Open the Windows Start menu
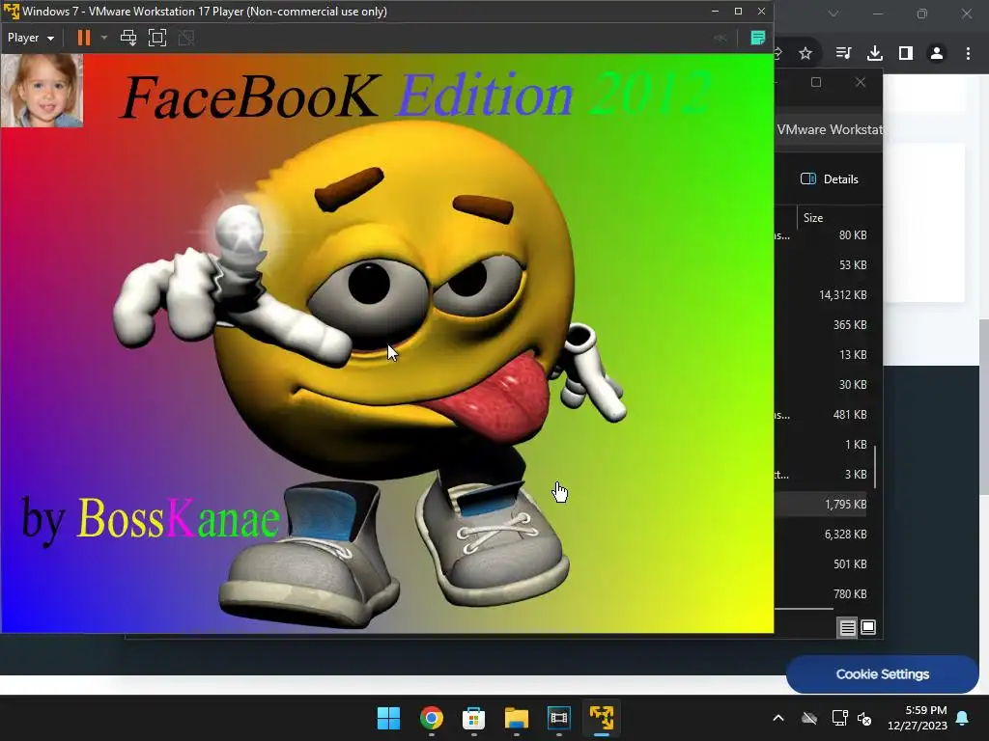Viewport: 989px width, 741px height. pyautogui.click(x=388, y=718)
